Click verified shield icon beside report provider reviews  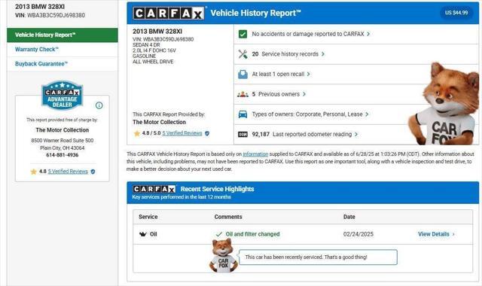click(x=207, y=133)
